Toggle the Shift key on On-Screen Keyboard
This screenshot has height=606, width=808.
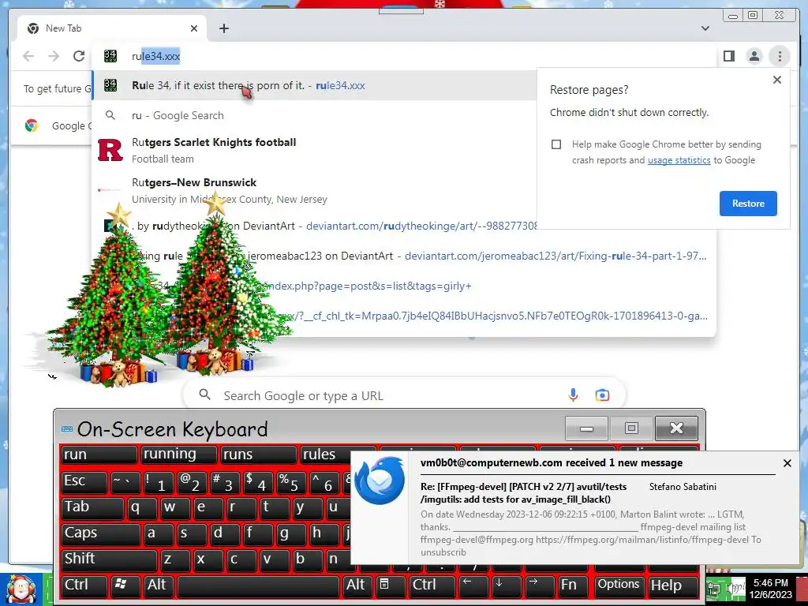click(x=109, y=559)
